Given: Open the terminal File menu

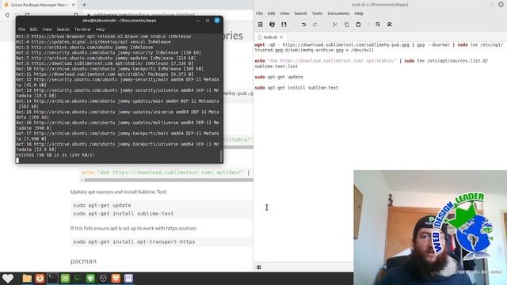Looking at the screenshot, I should pyautogui.click(x=21, y=29).
